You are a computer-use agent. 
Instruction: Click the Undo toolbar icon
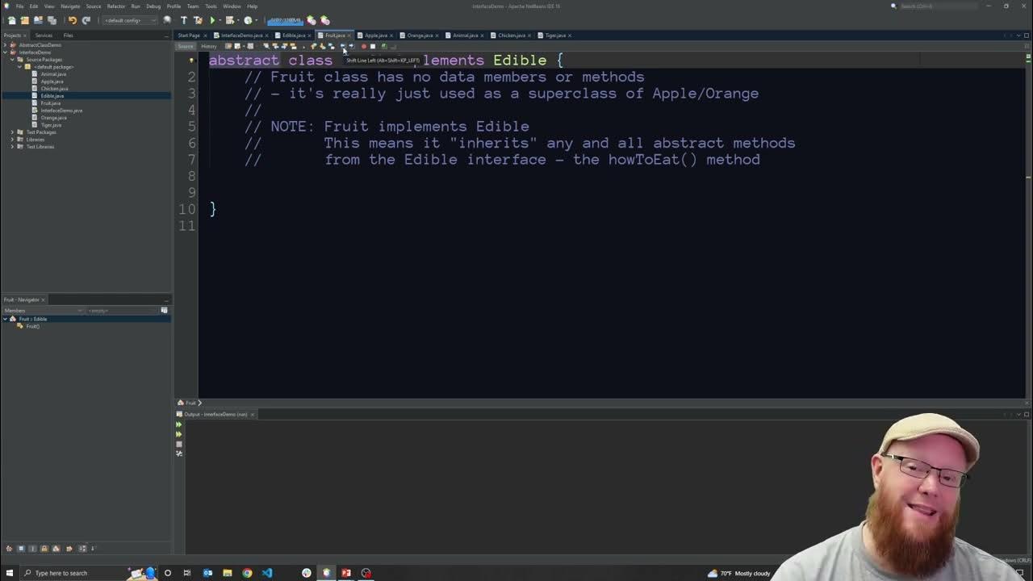pos(72,20)
